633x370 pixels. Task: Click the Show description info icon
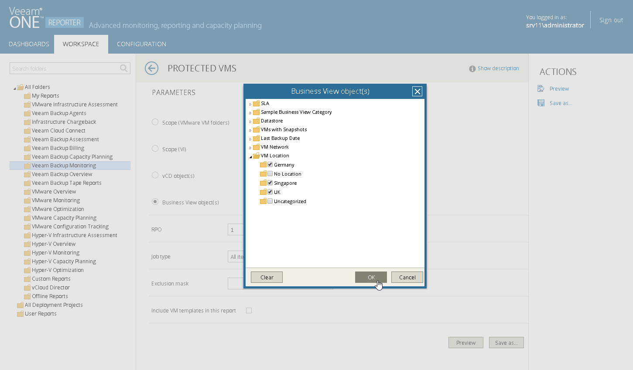pos(472,69)
